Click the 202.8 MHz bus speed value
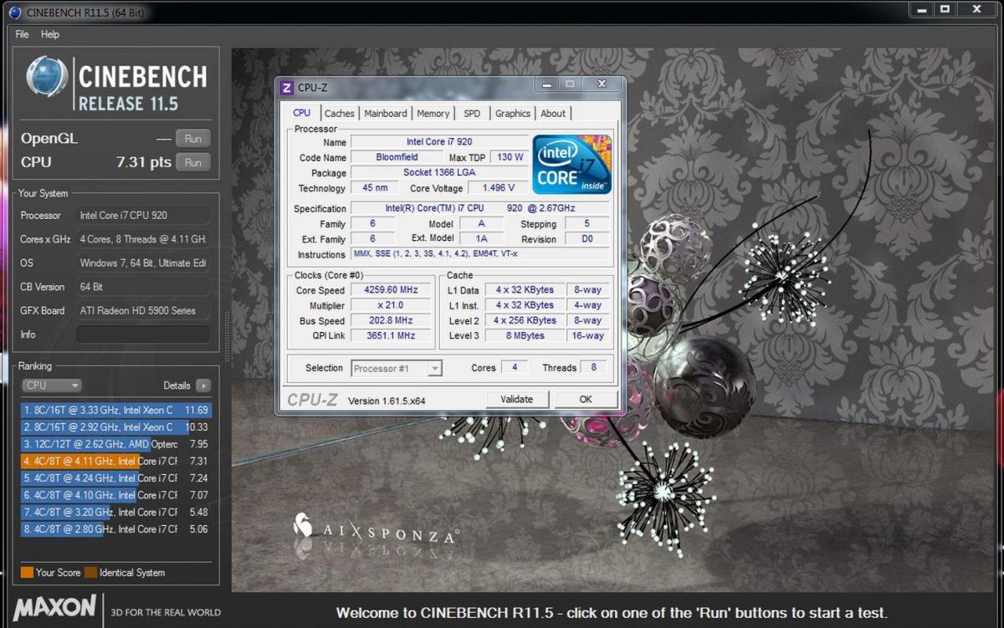The width and height of the screenshot is (1004, 628). [x=391, y=321]
